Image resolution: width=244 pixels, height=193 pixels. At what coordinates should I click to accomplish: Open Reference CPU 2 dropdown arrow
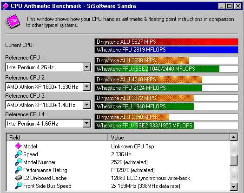86,87
